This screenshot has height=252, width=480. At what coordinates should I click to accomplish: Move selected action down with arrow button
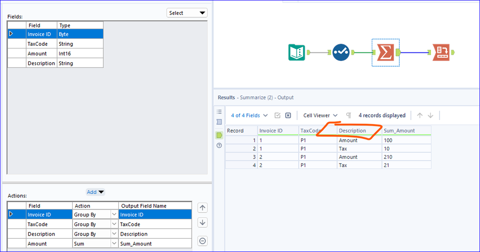point(202,222)
